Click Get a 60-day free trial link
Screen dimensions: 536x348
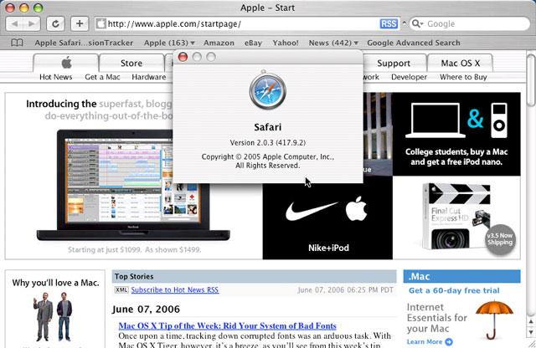pyautogui.click(x=454, y=290)
